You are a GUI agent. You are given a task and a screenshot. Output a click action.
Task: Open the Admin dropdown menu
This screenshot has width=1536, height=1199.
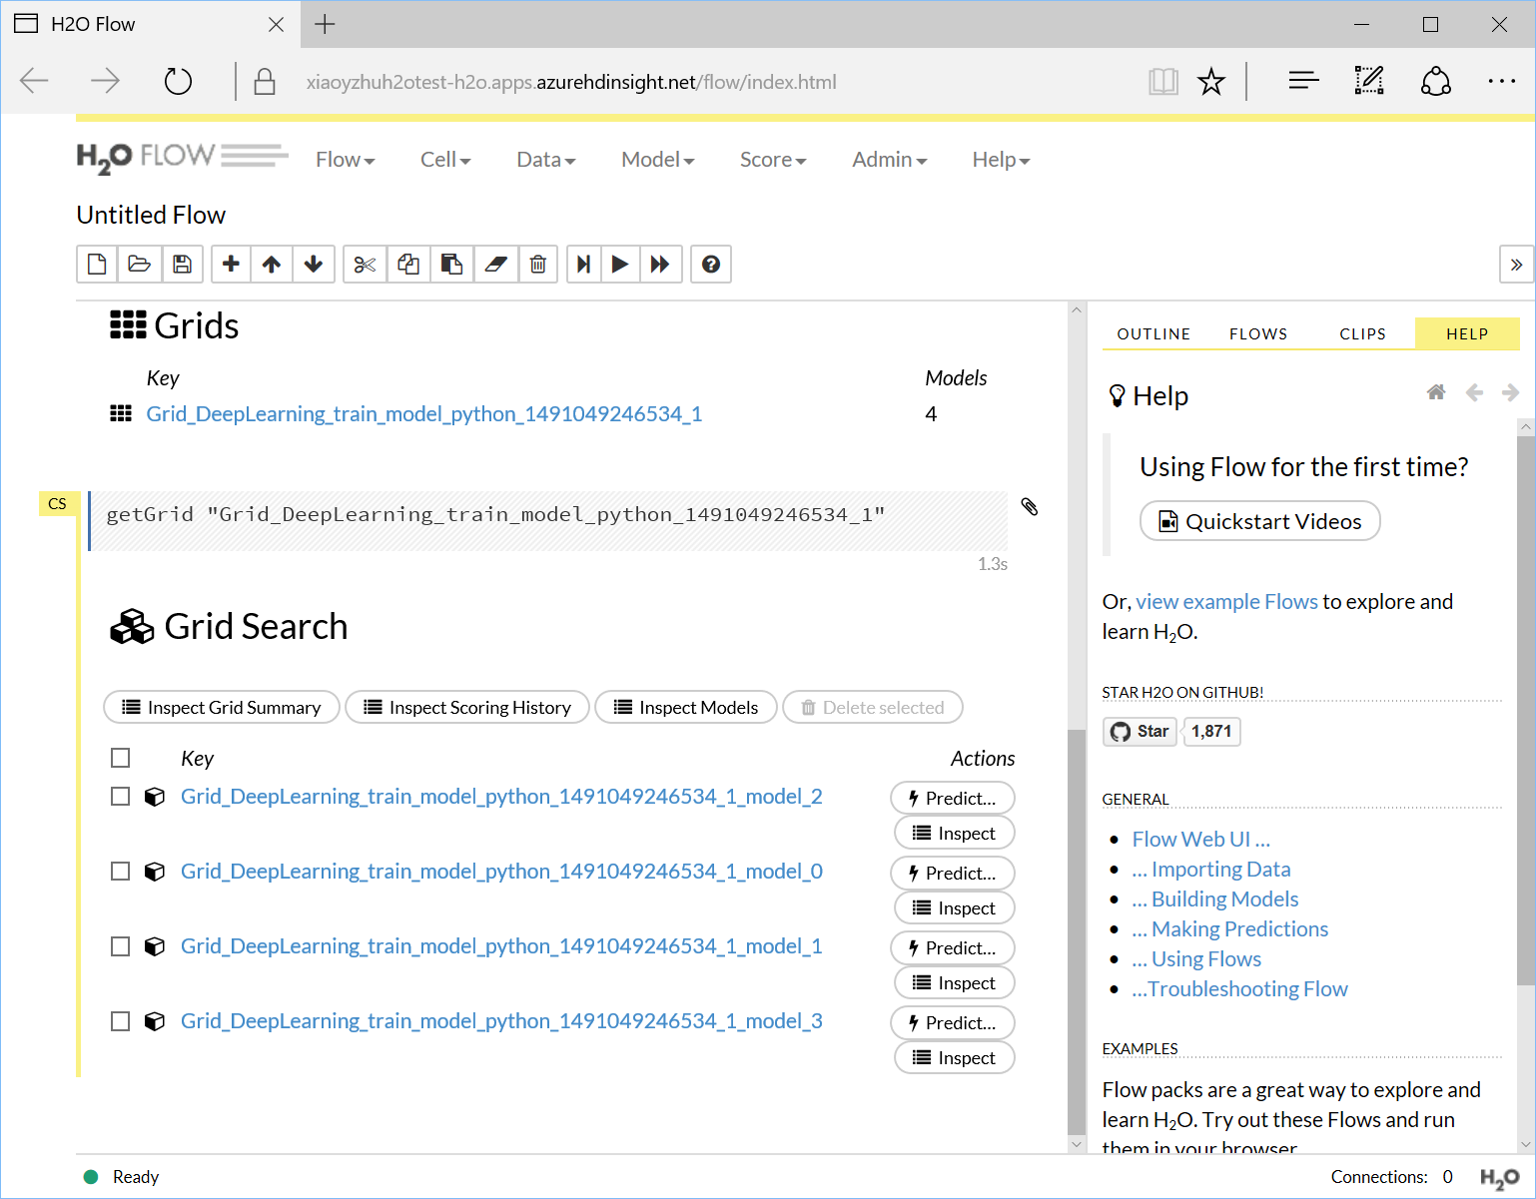890,160
